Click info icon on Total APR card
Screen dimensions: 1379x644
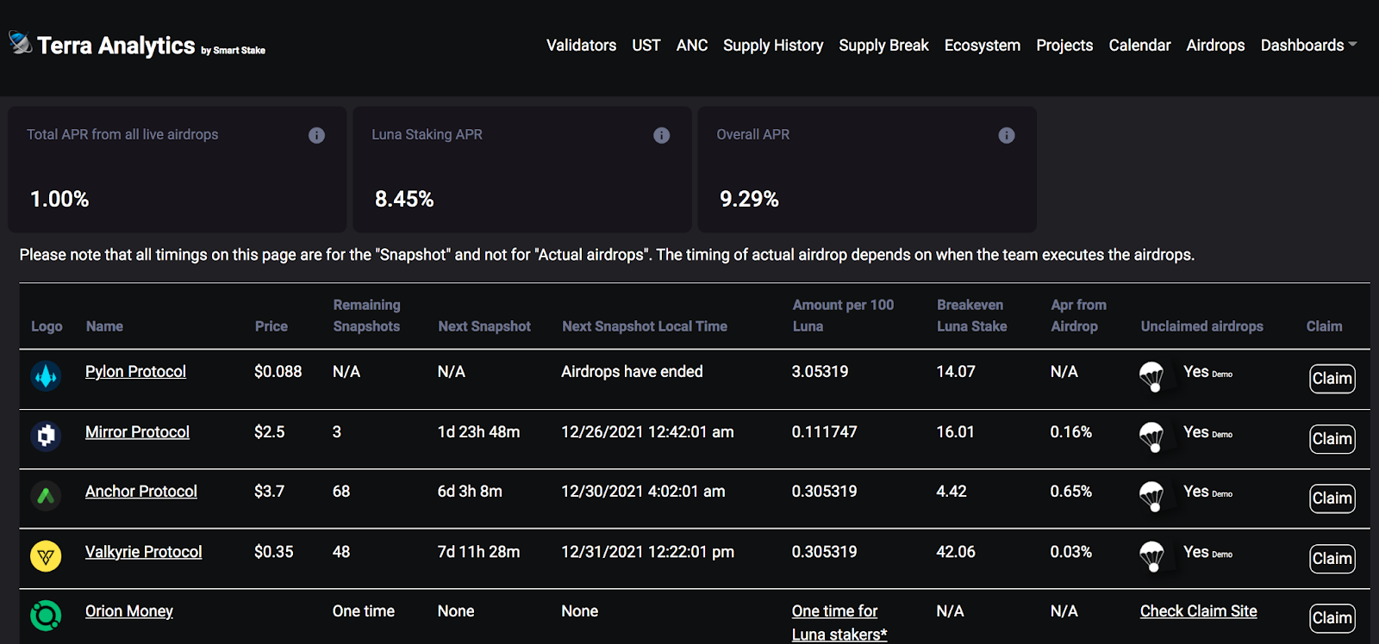[316, 135]
